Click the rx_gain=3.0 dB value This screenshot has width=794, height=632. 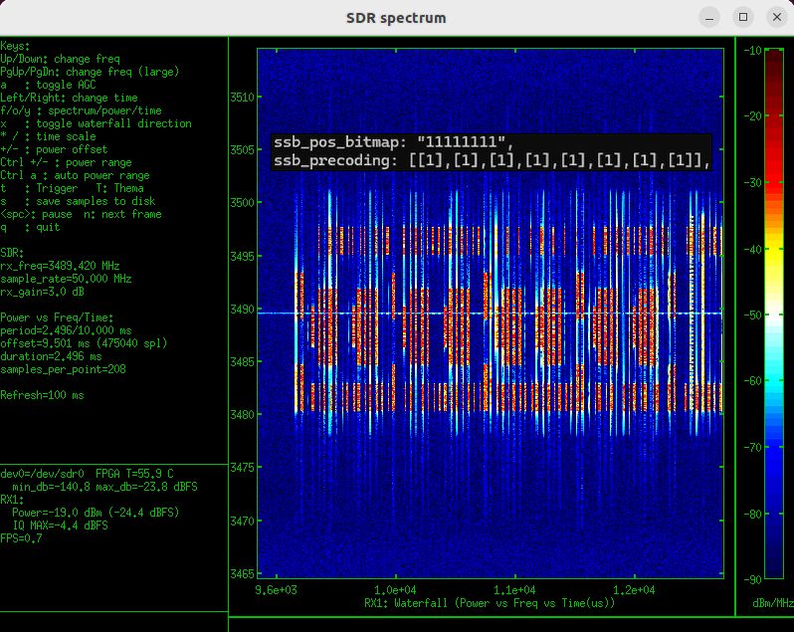coord(42,292)
